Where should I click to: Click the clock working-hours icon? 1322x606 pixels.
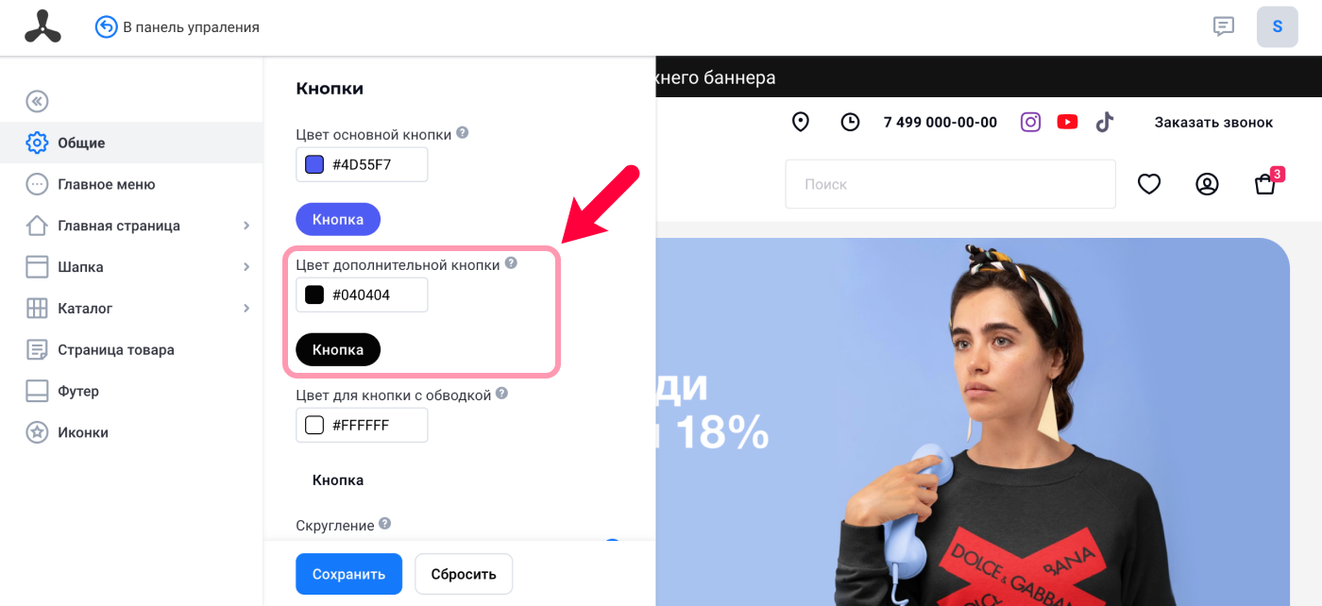(851, 122)
